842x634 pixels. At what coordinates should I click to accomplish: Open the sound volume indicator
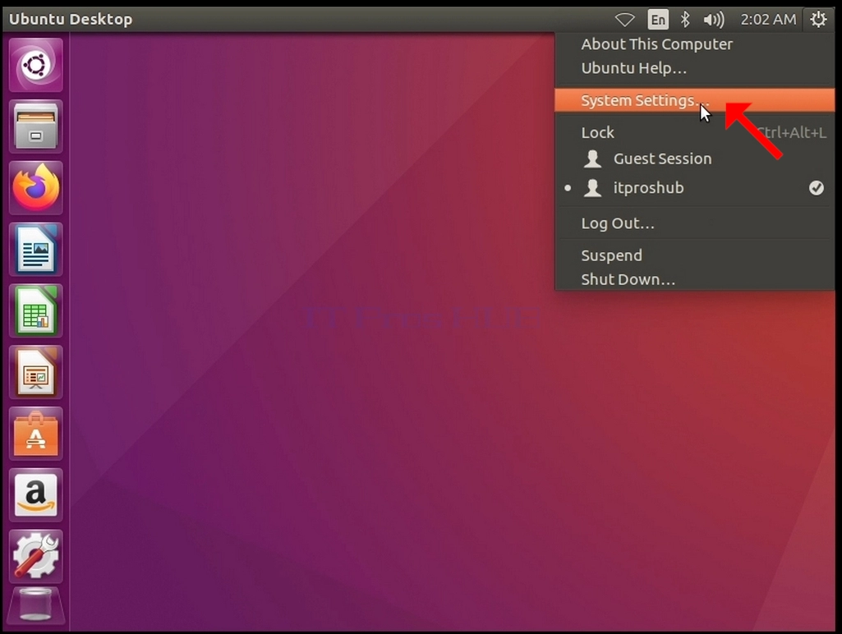tap(714, 20)
